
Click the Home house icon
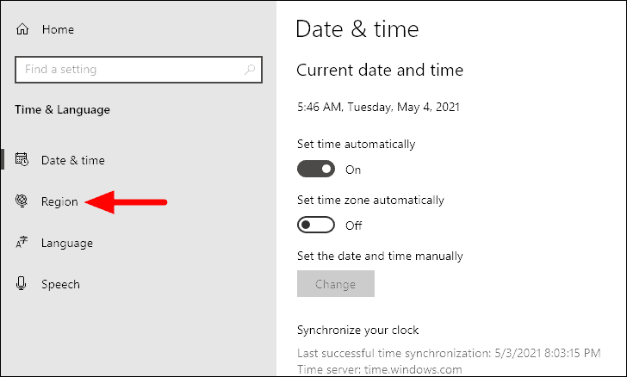(x=22, y=29)
